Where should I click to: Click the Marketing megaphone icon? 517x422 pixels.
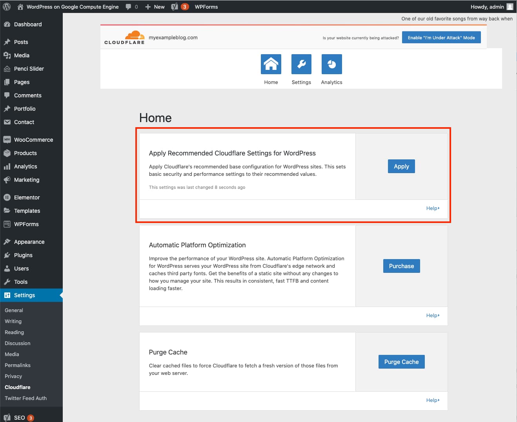pos(7,180)
